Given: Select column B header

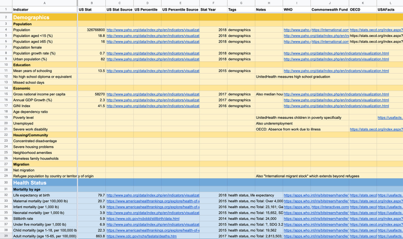Looking at the screenshot, I should tap(92, 3).
